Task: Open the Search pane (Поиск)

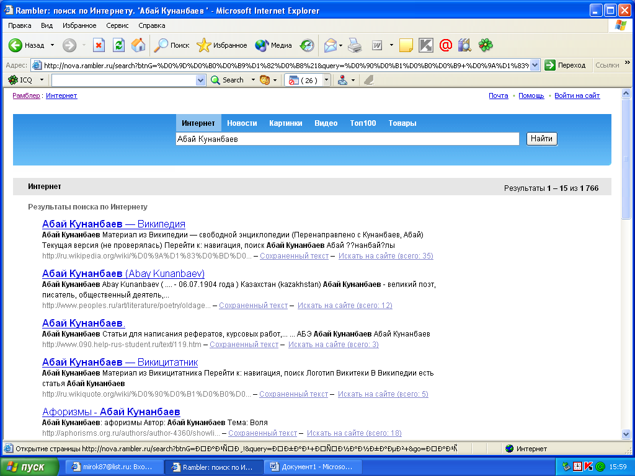Action: [x=172, y=45]
